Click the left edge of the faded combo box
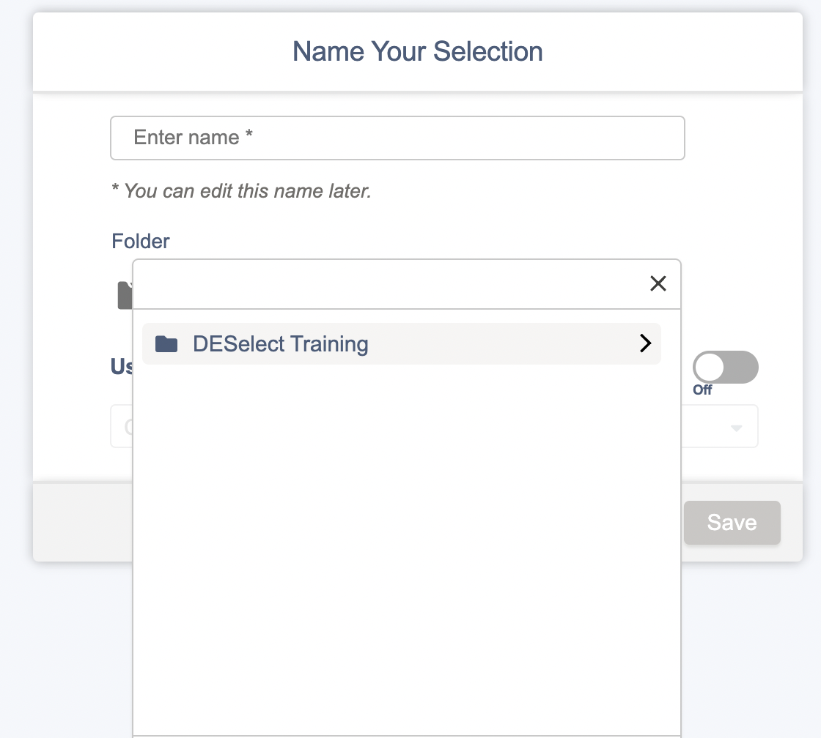 click(x=122, y=426)
